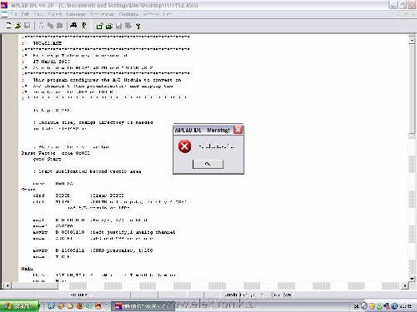Click the Save File disk icon

coord(27,26)
